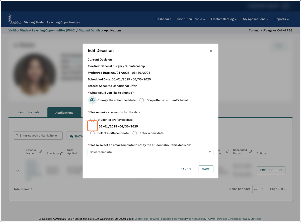Open Items per page dropdown
Screen dimensions: 301x222
click(259, 189)
